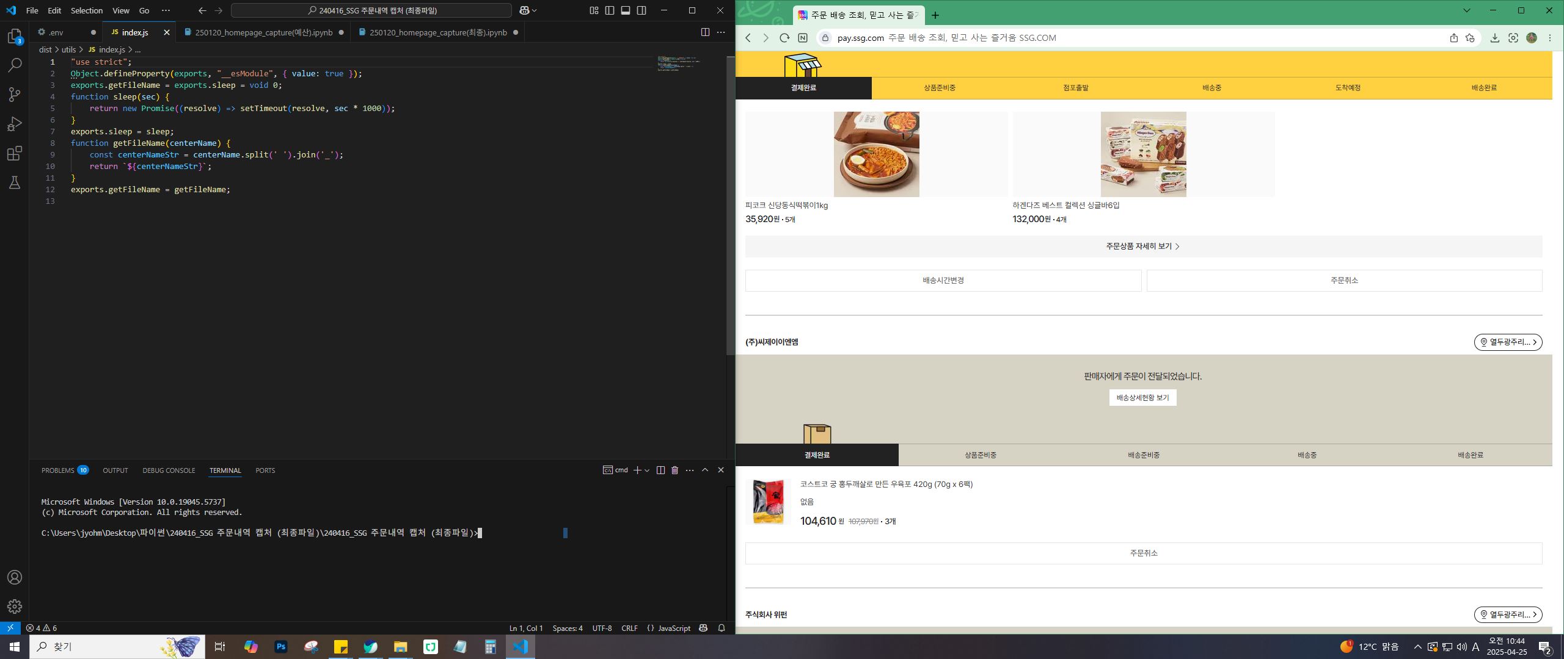This screenshot has height=659, width=1564.
Task: Switch to 250120_homepage_capture(예산).ipynb tab
Action: (x=263, y=32)
